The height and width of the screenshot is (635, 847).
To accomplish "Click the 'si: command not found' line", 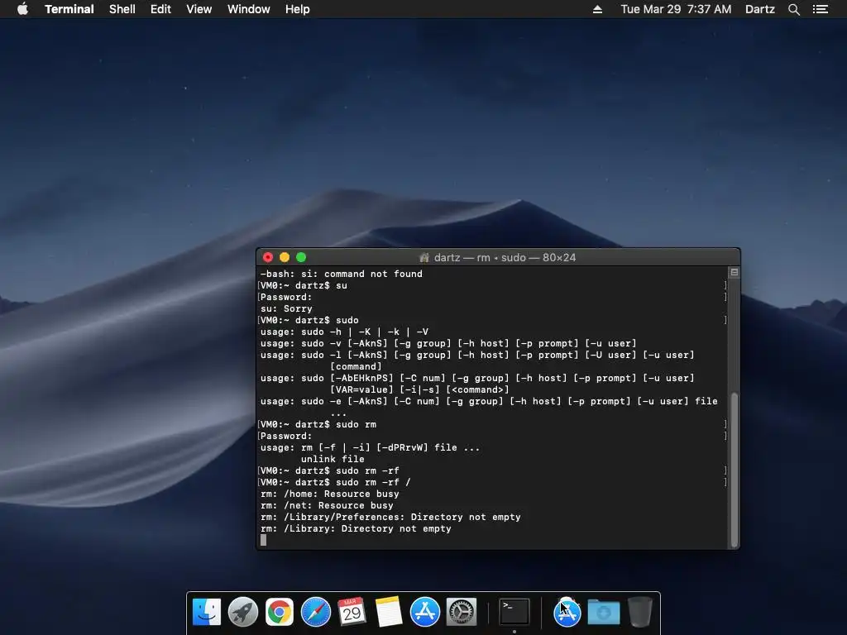I will (x=342, y=274).
